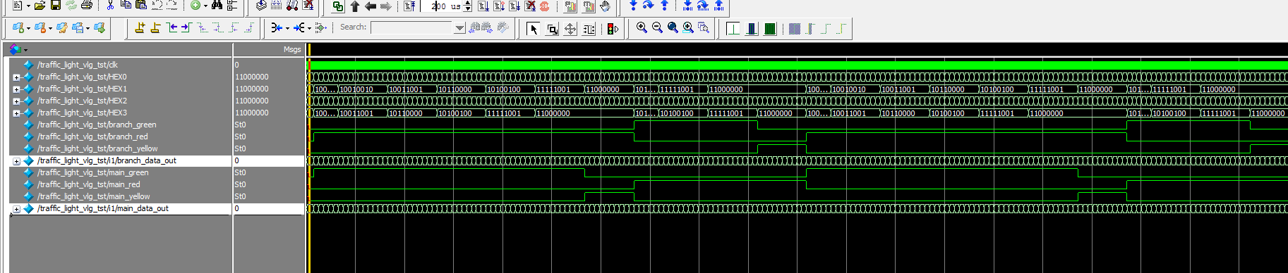Click the black Up arrow icon
Screen dimensions: 1288x273
(x=354, y=6)
